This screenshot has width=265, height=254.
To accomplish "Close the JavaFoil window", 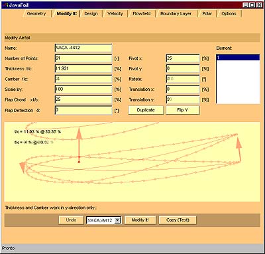I will [259, 5].
